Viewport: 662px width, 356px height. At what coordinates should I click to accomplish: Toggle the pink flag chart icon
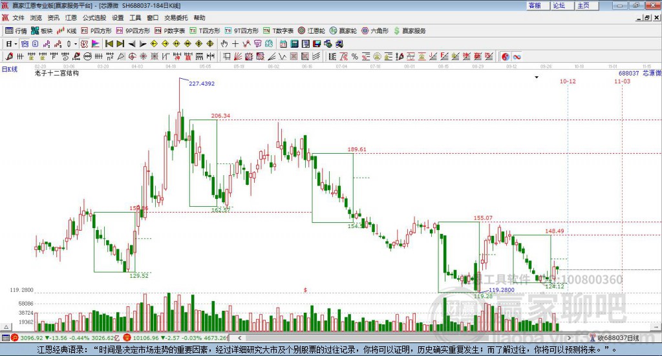96,44
